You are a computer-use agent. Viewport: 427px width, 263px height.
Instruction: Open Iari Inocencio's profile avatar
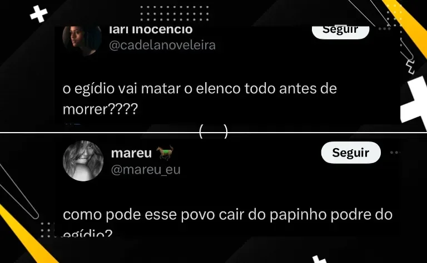82,40
